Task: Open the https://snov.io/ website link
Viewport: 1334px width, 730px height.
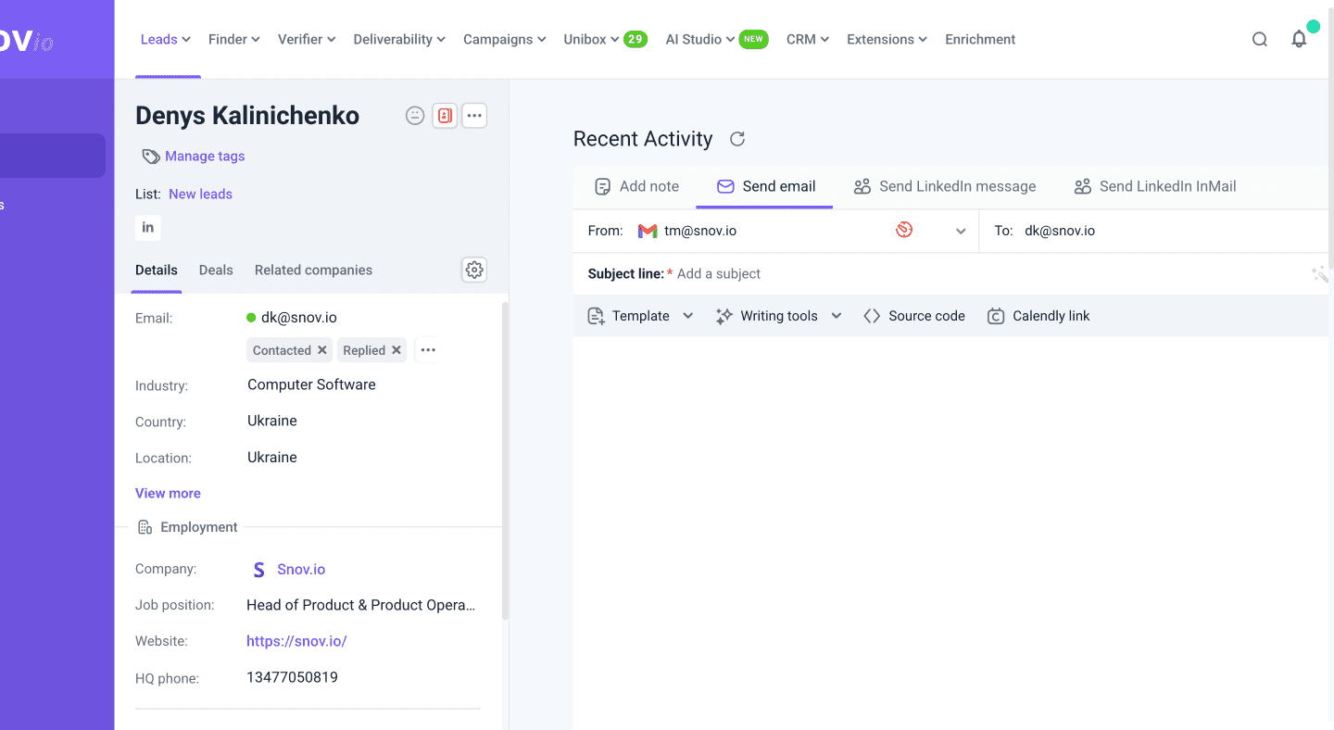Action: coord(296,641)
